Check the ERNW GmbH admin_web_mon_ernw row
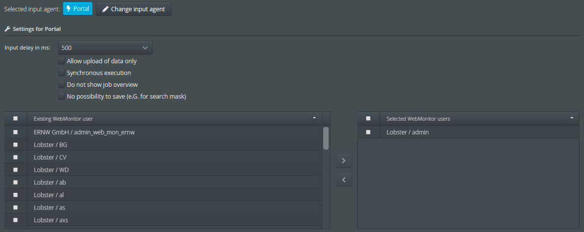 tap(15, 132)
